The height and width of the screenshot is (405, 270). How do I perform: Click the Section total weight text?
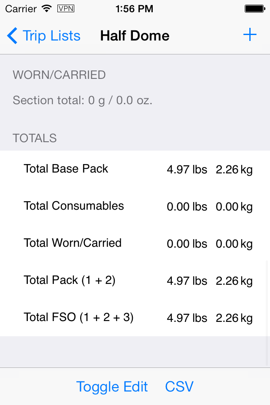[x=82, y=100]
